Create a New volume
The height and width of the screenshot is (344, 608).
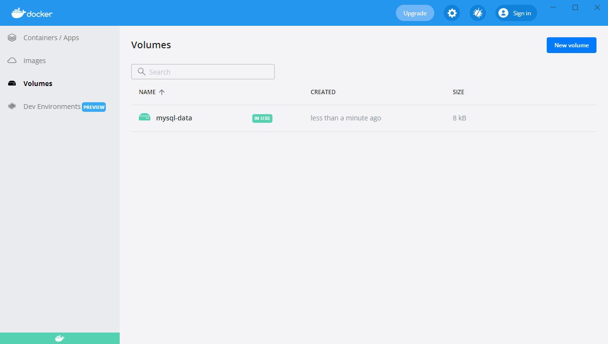(x=572, y=45)
